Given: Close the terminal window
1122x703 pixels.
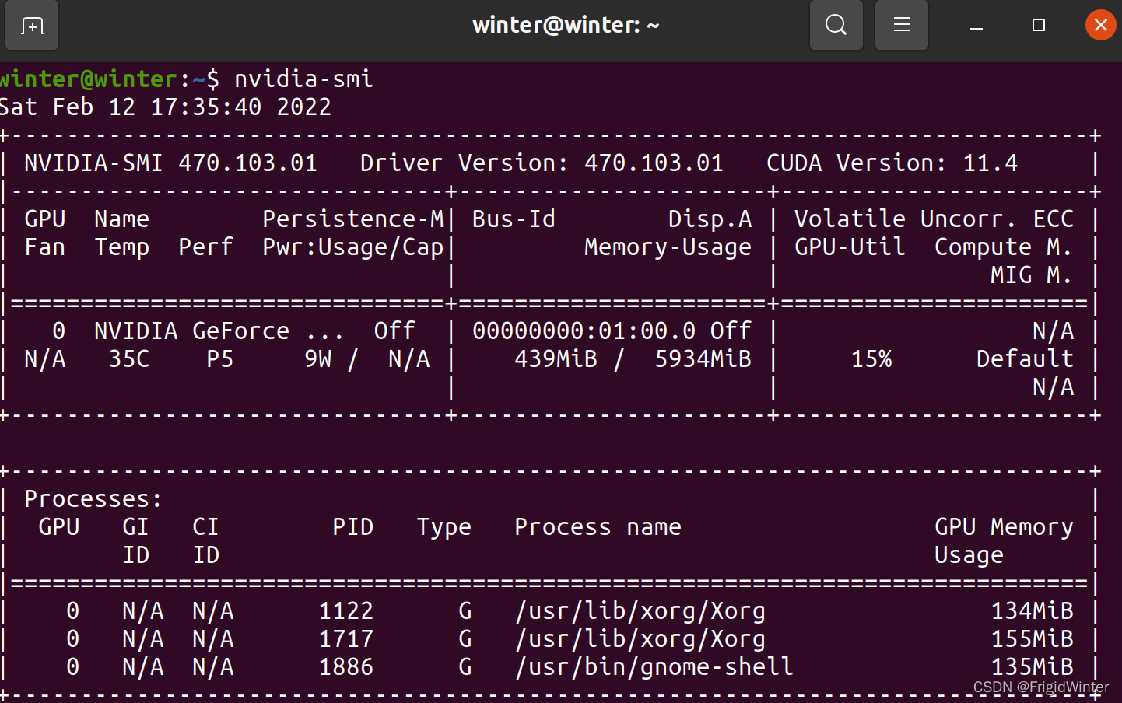Looking at the screenshot, I should coord(1100,26).
